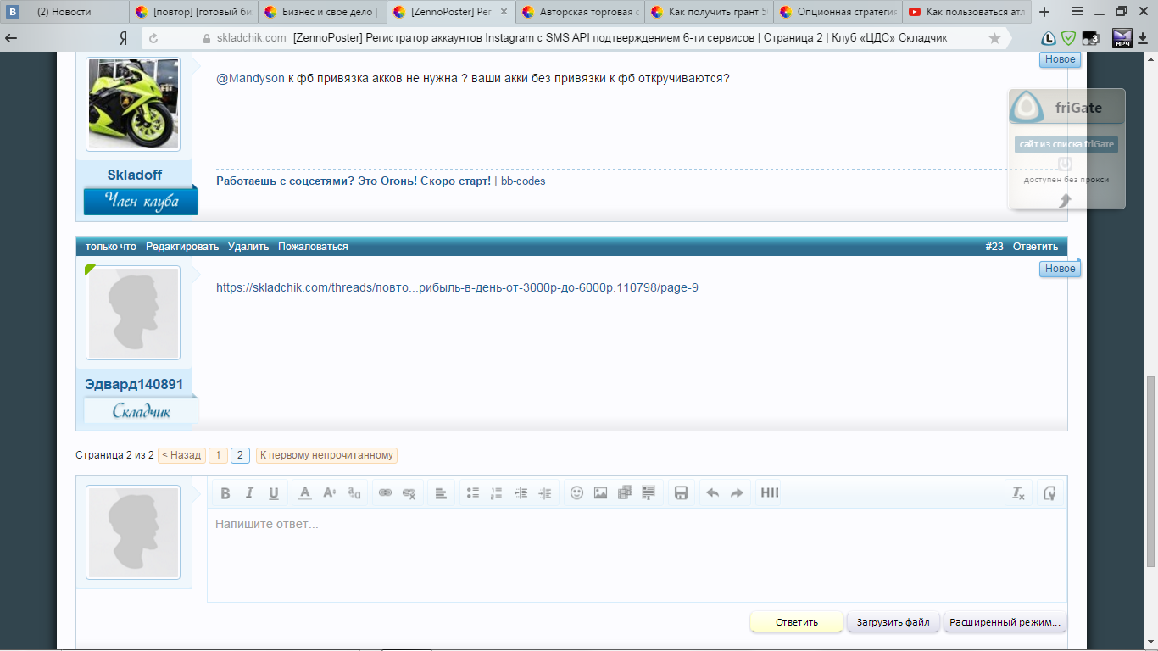The height and width of the screenshot is (651, 1158).
Task: Click the Загрузить файл button
Action: tap(894, 622)
